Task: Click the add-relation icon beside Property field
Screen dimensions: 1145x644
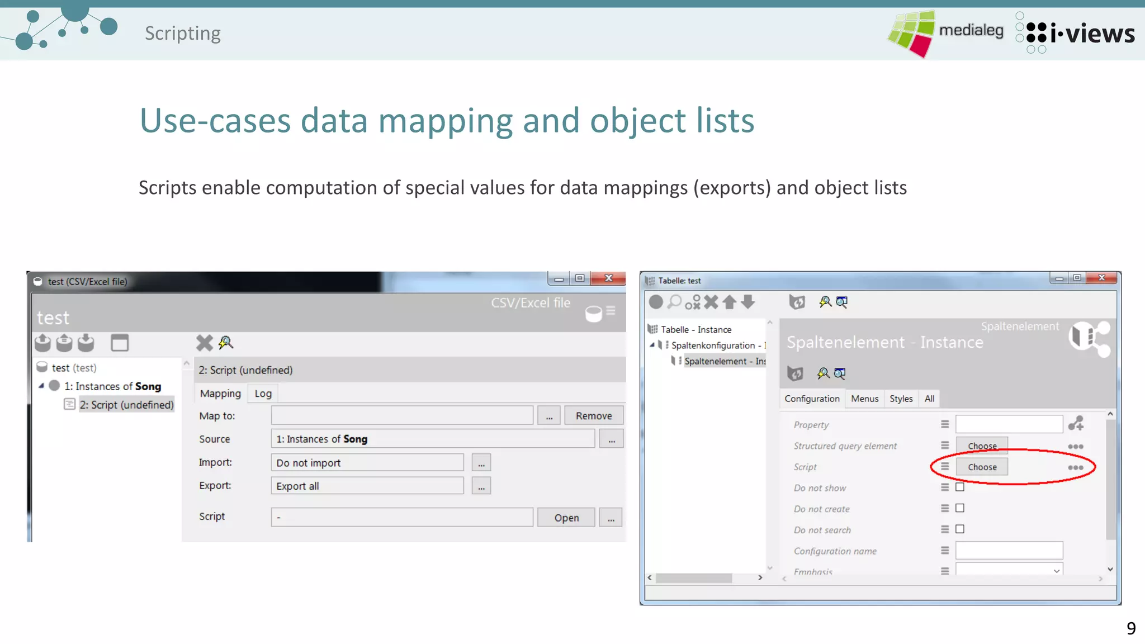Action: tap(1076, 424)
